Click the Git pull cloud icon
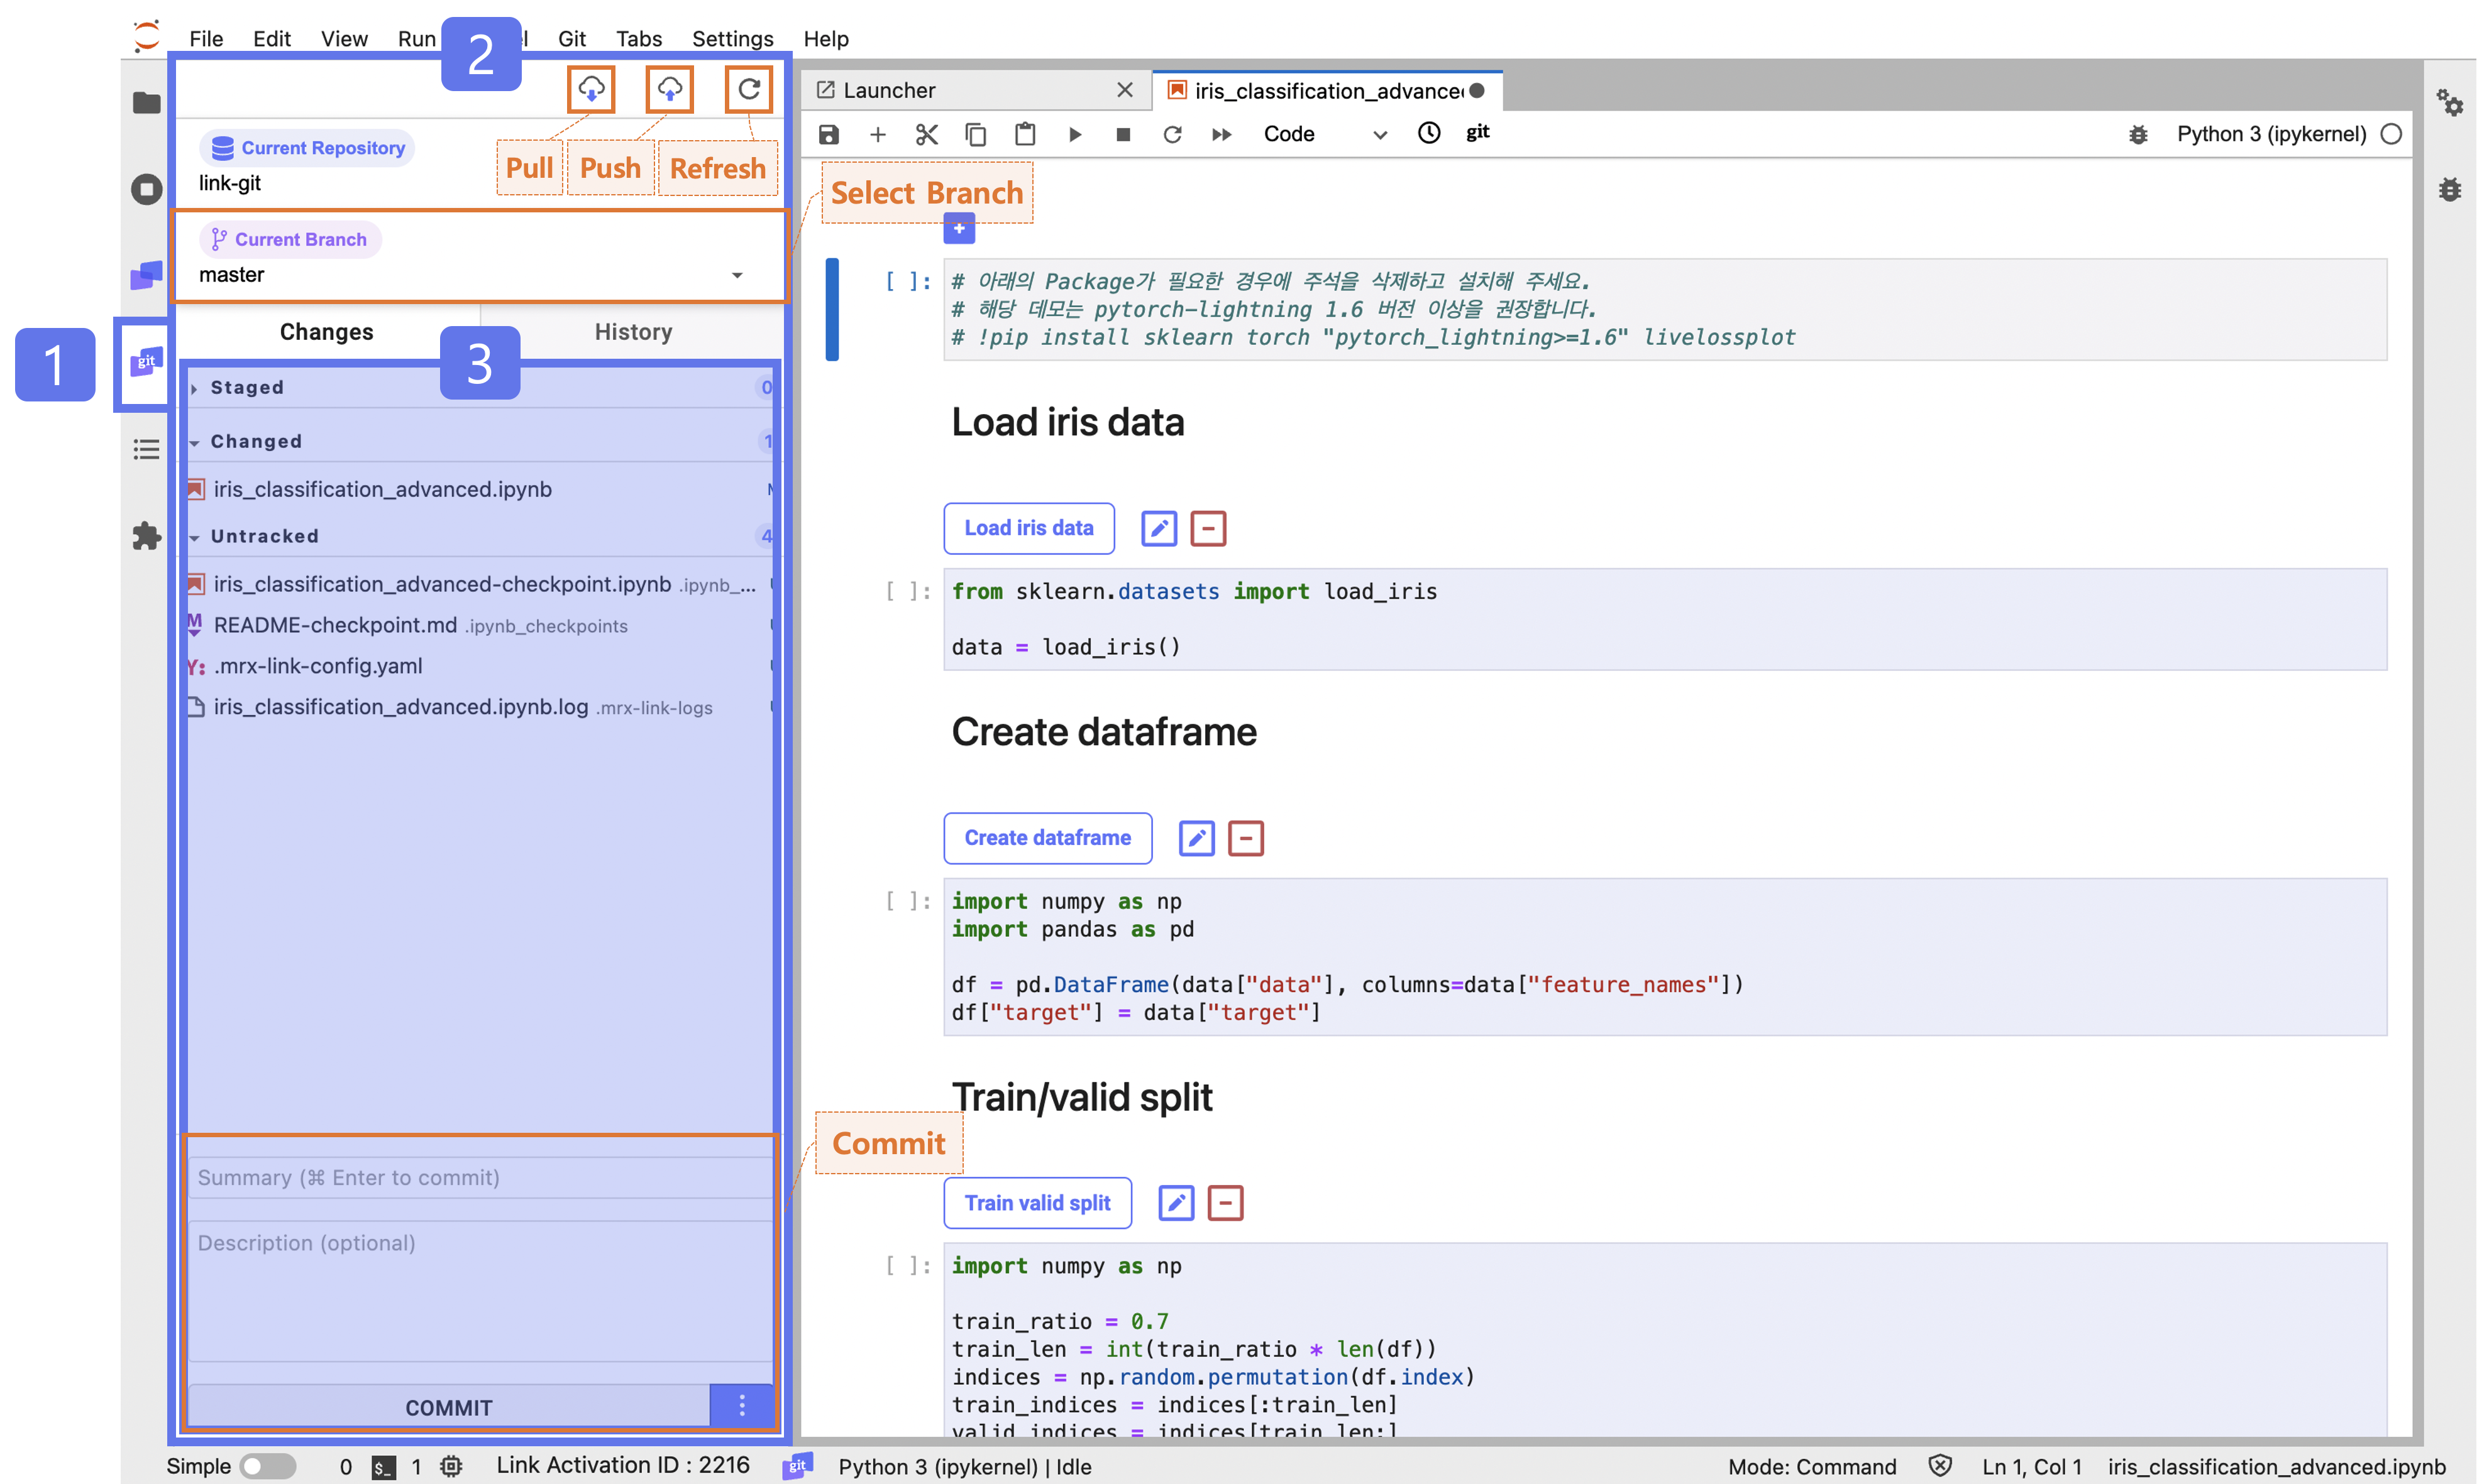This screenshot has width=2477, height=1484. pos(591,90)
